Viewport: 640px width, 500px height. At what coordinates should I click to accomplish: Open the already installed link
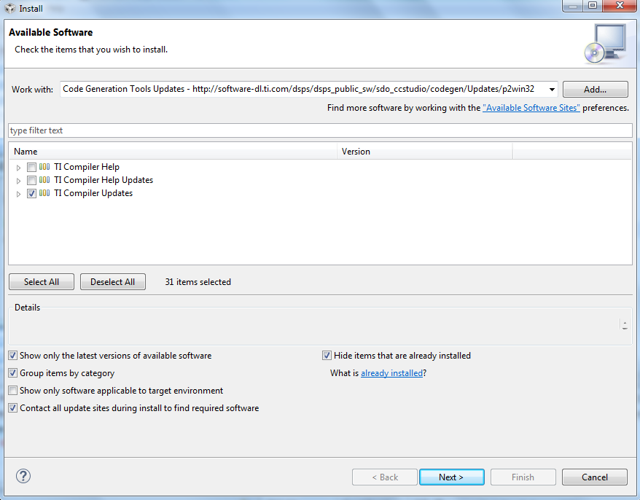(x=392, y=373)
